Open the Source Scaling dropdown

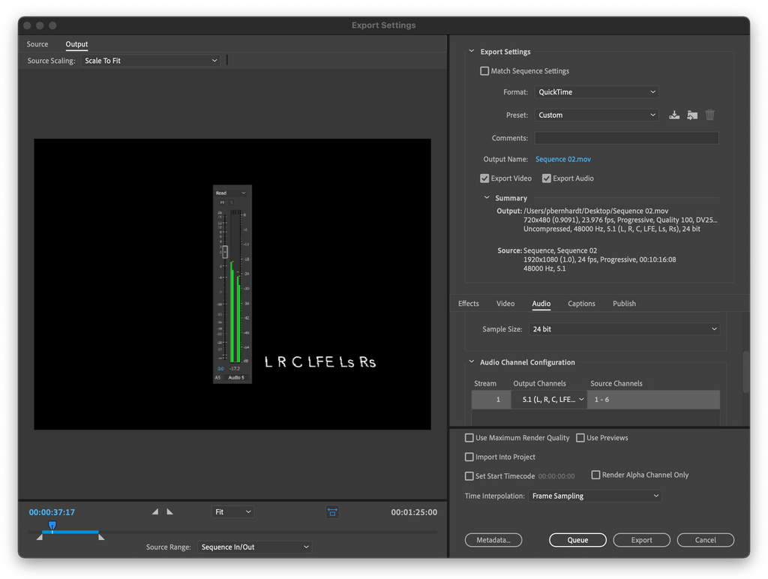click(x=150, y=61)
